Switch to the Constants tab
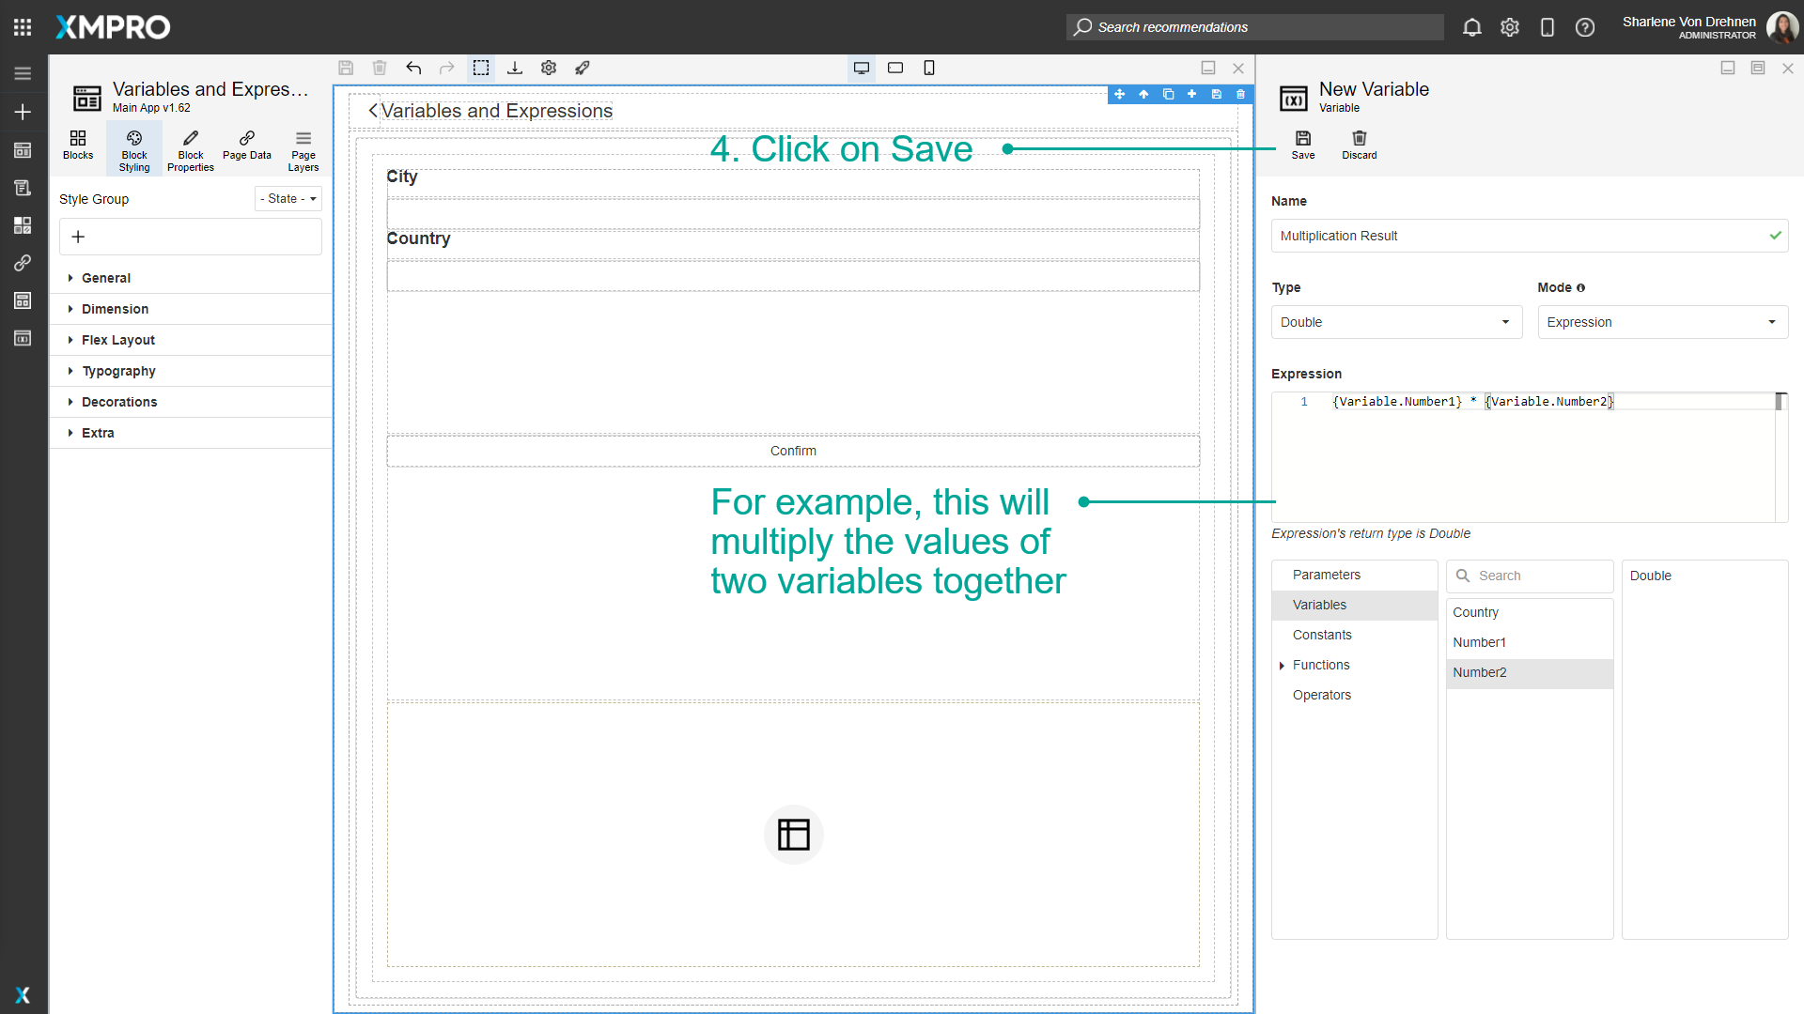This screenshot has width=1804, height=1014. click(1322, 635)
